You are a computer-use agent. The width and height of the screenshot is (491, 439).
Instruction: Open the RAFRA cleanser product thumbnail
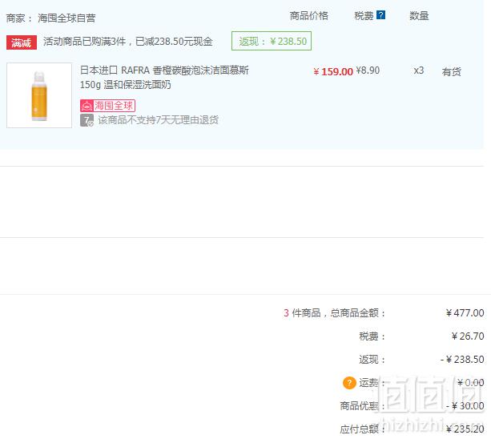39,95
